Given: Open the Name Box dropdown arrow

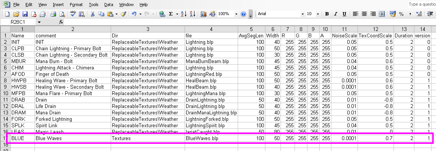Looking at the screenshot, I should pos(39,22).
